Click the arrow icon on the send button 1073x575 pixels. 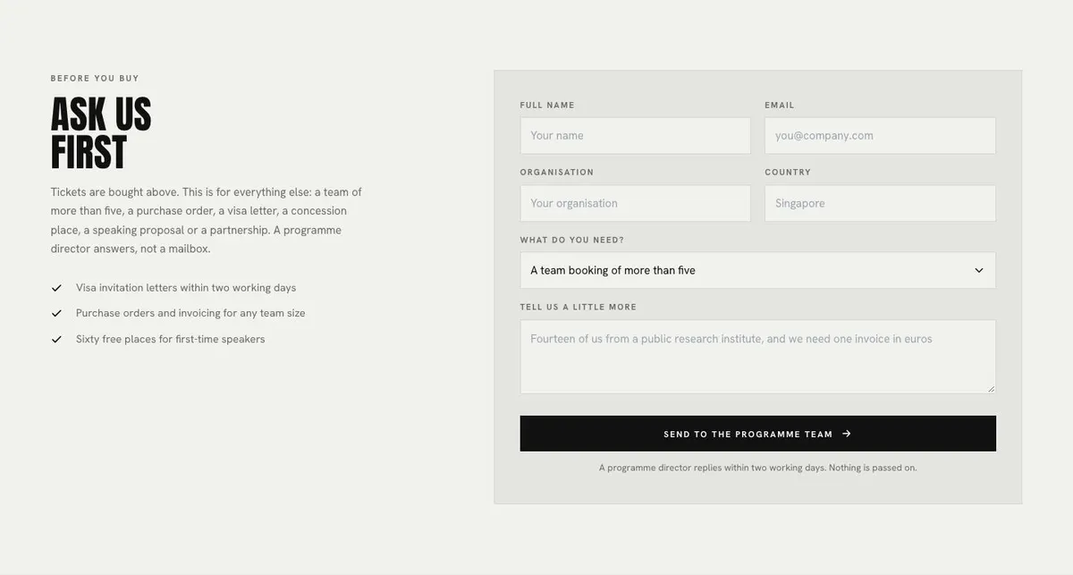tap(847, 434)
